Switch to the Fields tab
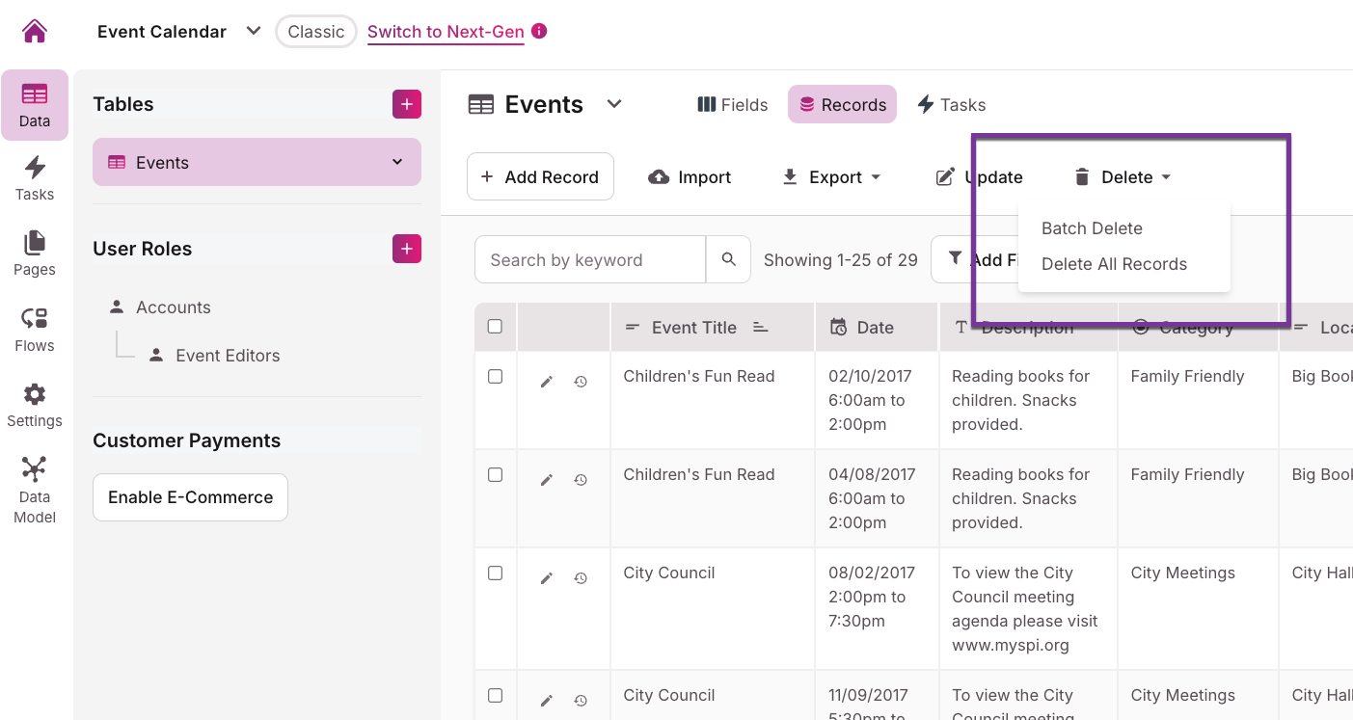 pos(733,105)
